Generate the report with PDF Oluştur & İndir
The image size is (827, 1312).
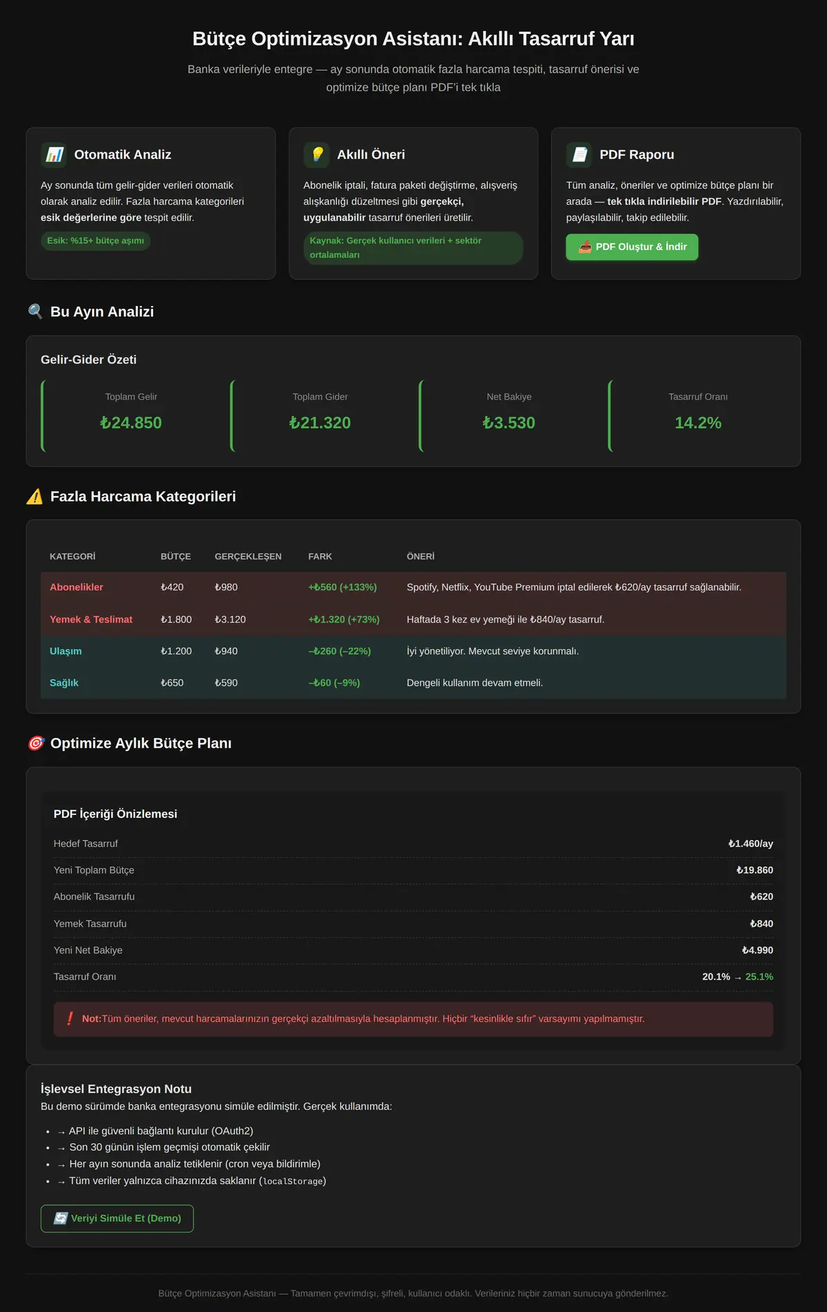[x=632, y=247]
